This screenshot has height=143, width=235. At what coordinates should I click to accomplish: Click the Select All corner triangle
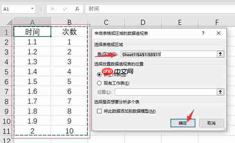(x=9, y=22)
